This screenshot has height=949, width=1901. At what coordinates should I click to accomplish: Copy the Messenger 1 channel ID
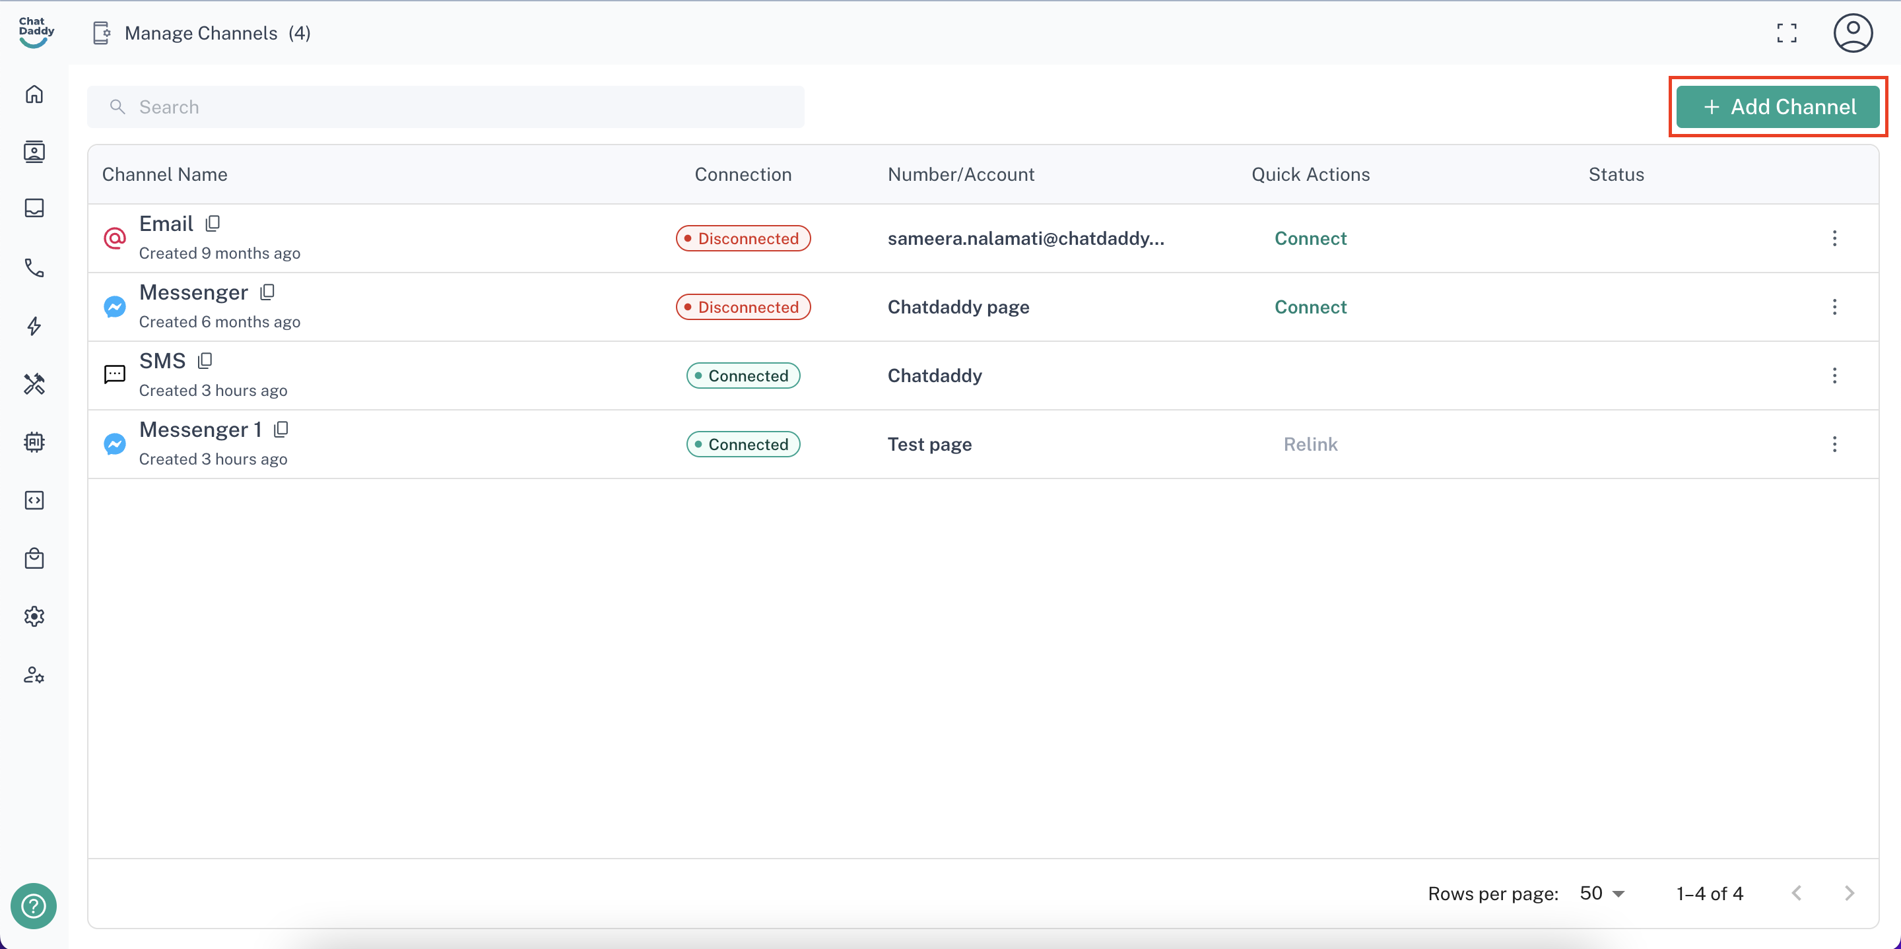[281, 429]
